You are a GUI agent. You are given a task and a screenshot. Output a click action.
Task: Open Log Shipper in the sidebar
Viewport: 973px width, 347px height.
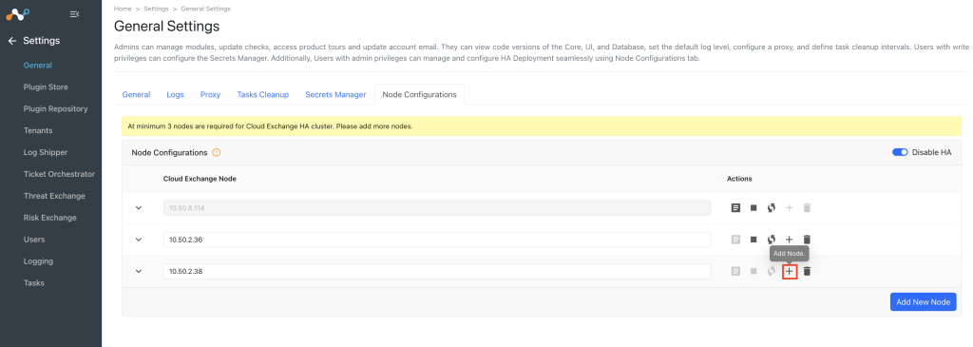(x=46, y=152)
